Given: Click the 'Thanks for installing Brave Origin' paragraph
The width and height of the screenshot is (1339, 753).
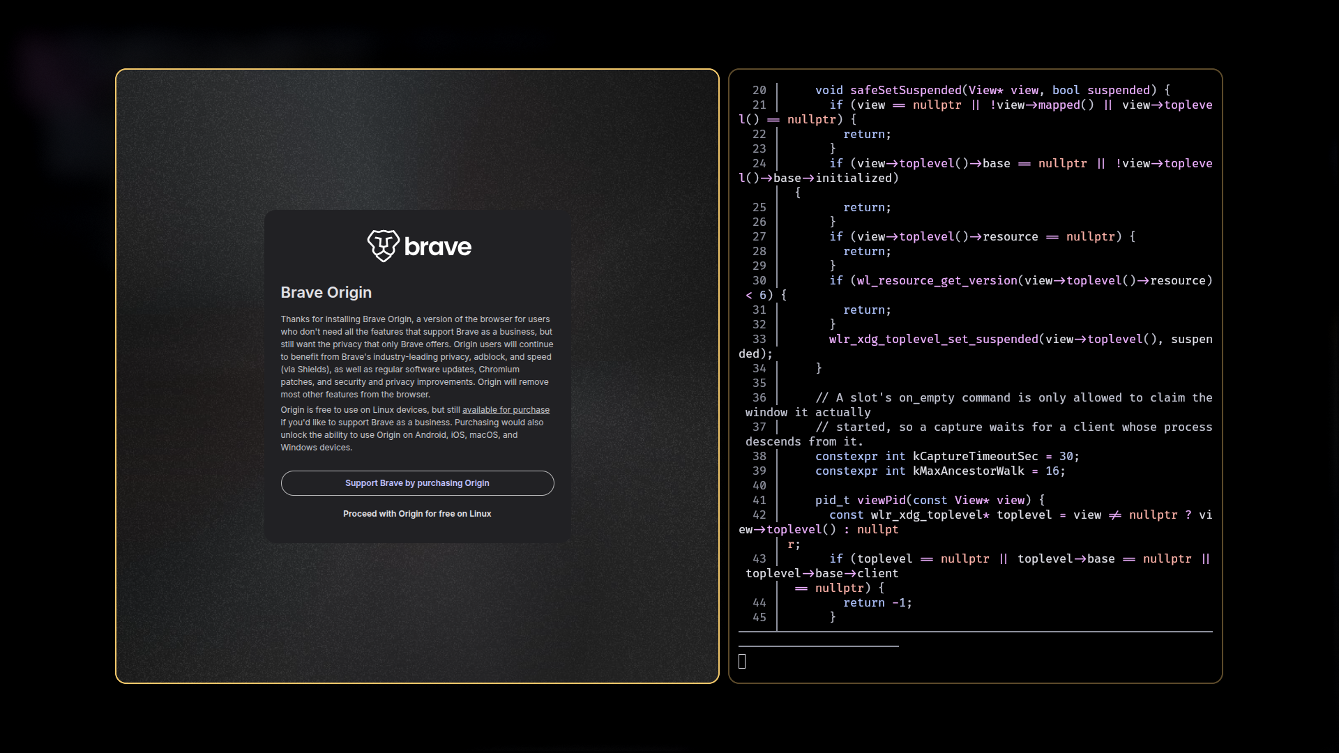Looking at the screenshot, I should click(x=417, y=357).
